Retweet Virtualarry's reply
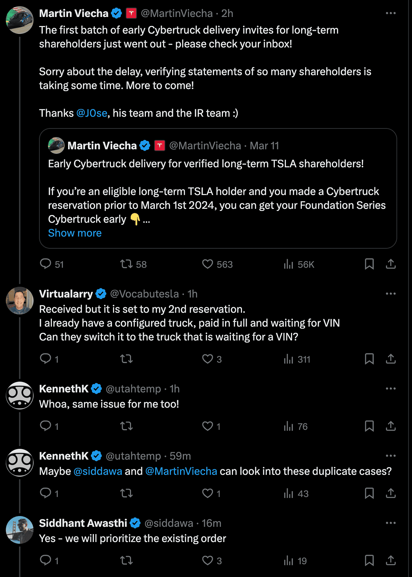Screen dimensions: 412x577 [126, 359]
